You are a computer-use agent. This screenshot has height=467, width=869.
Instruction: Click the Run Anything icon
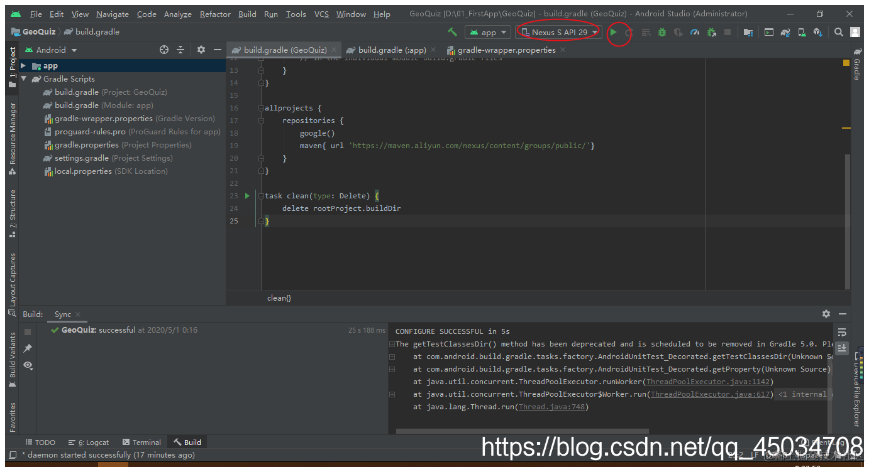[768, 32]
